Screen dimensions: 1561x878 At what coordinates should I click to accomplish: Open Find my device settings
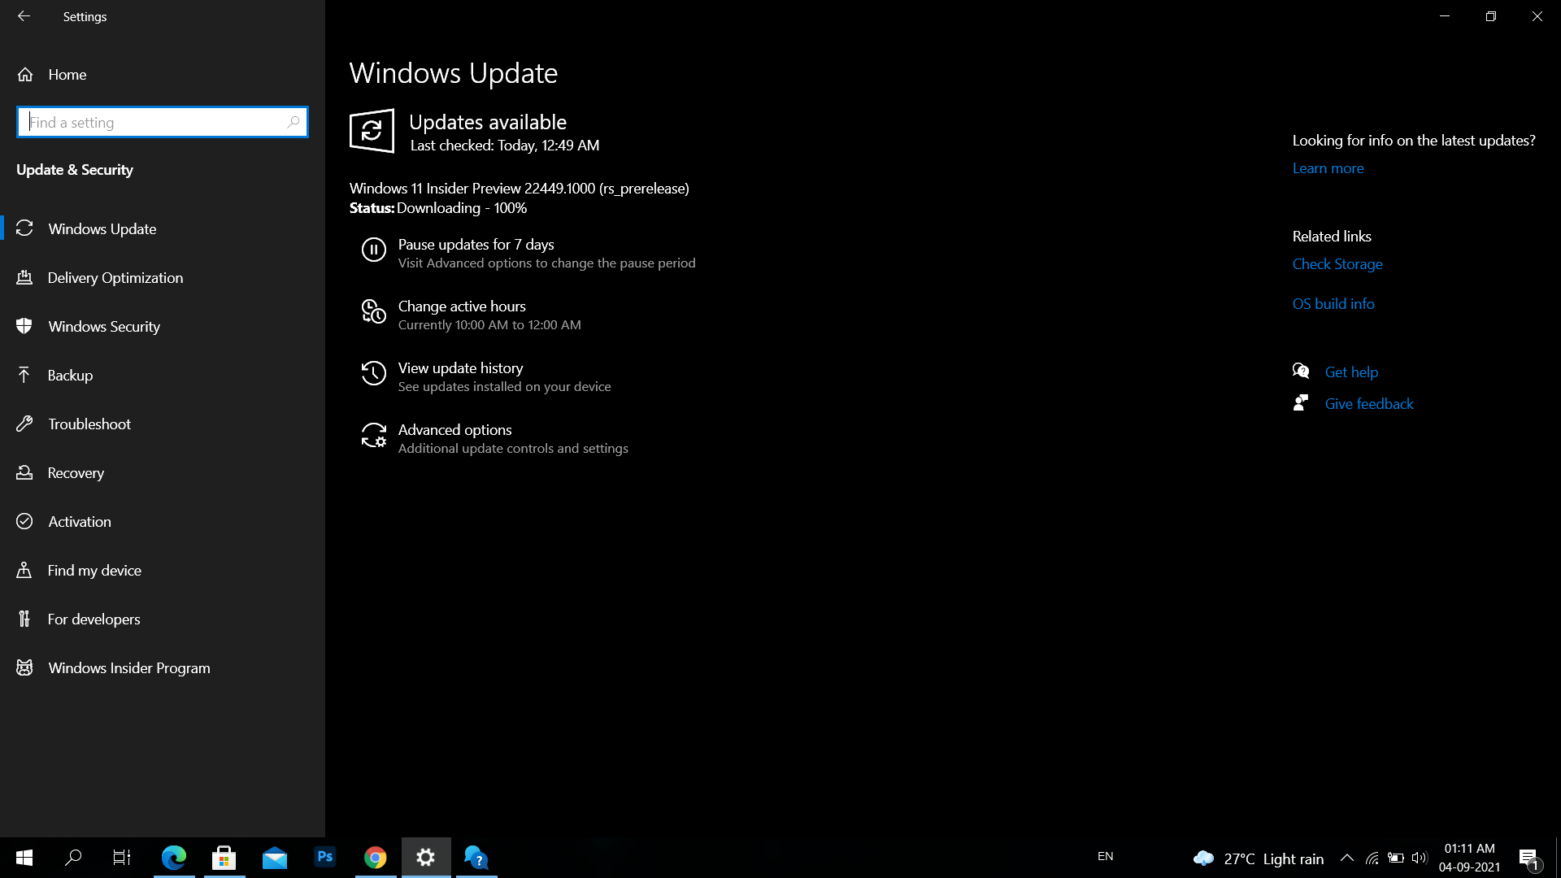[163, 570]
